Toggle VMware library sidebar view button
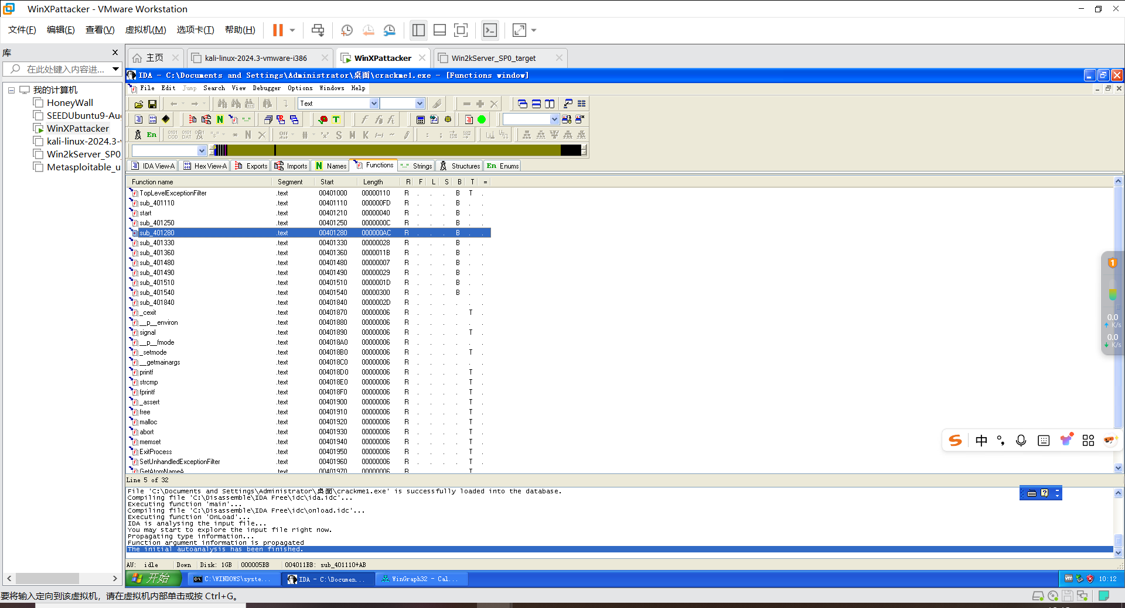1125x608 pixels. click(x=418, y=30)
